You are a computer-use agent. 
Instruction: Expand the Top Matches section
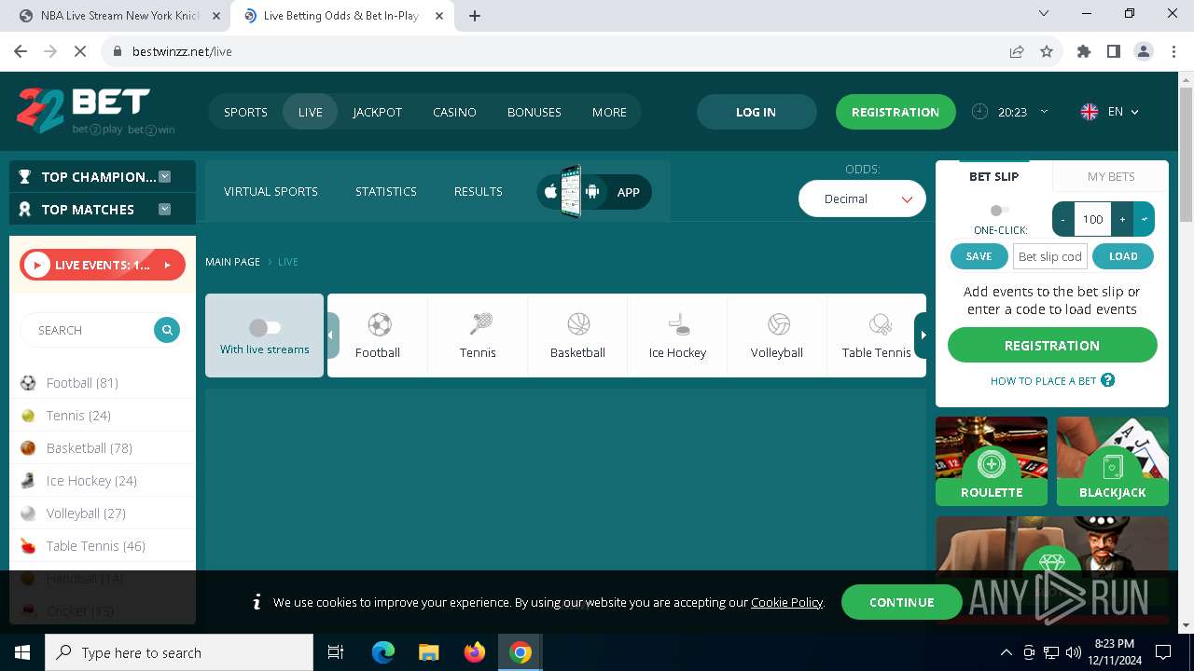pos(165,210)
